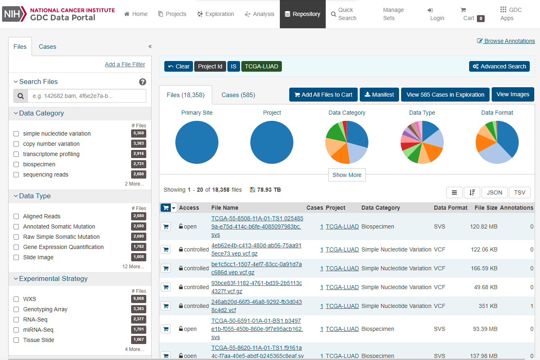The image size is (540, 360).
Task: Click the Search Files input field
Action: pyautogui.click(x=87, y=96)
